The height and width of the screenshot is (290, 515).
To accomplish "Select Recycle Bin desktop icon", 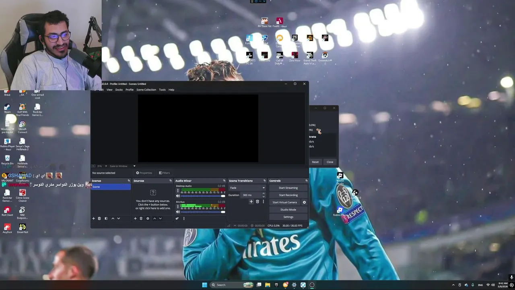I will point(7,160).
